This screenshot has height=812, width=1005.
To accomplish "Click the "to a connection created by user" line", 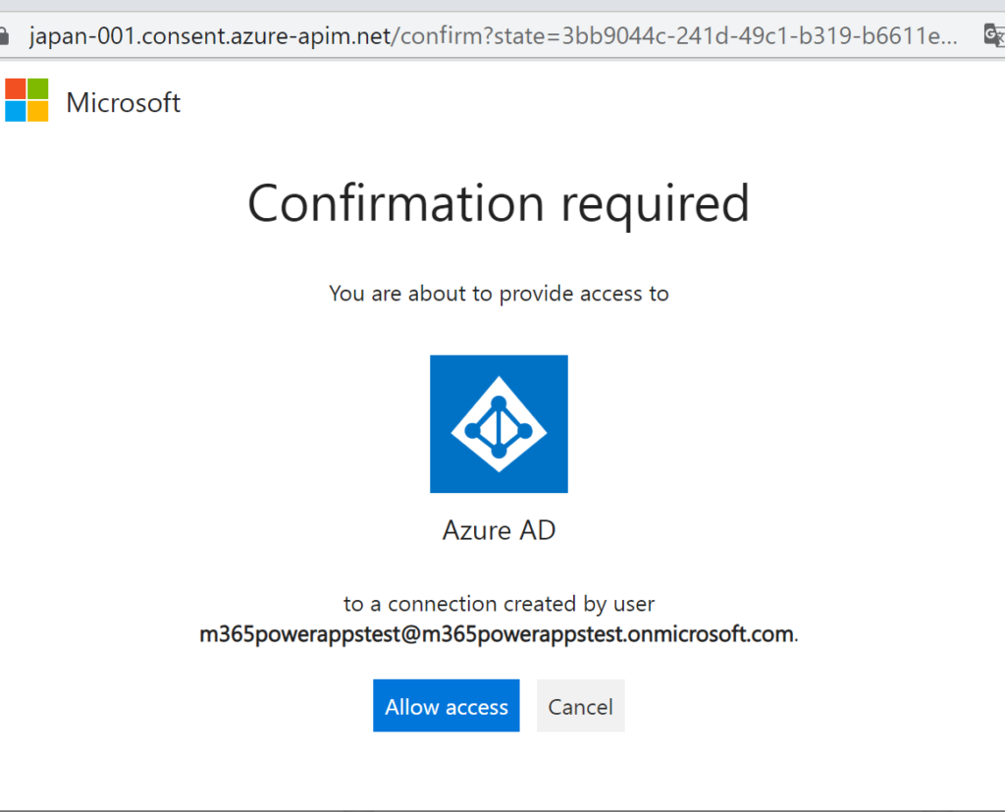I will tap(499, 603).
